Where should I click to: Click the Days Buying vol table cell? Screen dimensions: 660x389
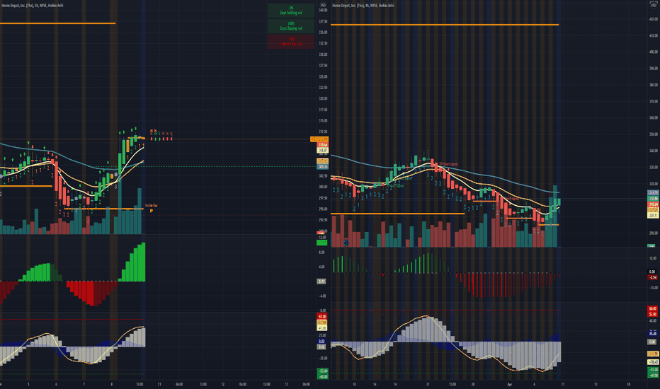point(291,26)
